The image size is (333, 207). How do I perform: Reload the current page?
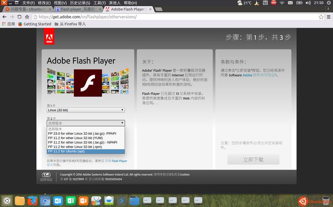[x=19, y=17]
